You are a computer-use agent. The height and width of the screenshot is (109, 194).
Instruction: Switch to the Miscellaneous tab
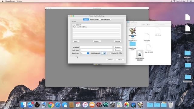(105, 19)
